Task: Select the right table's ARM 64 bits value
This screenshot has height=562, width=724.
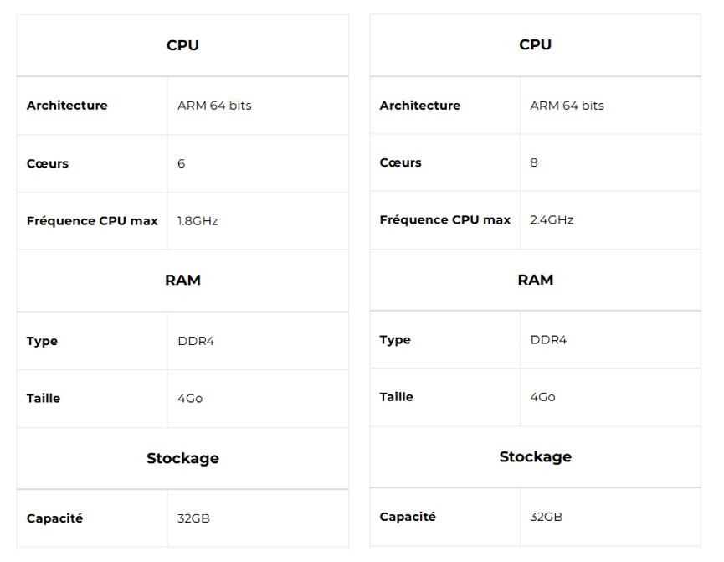Action: coord(567,106)
